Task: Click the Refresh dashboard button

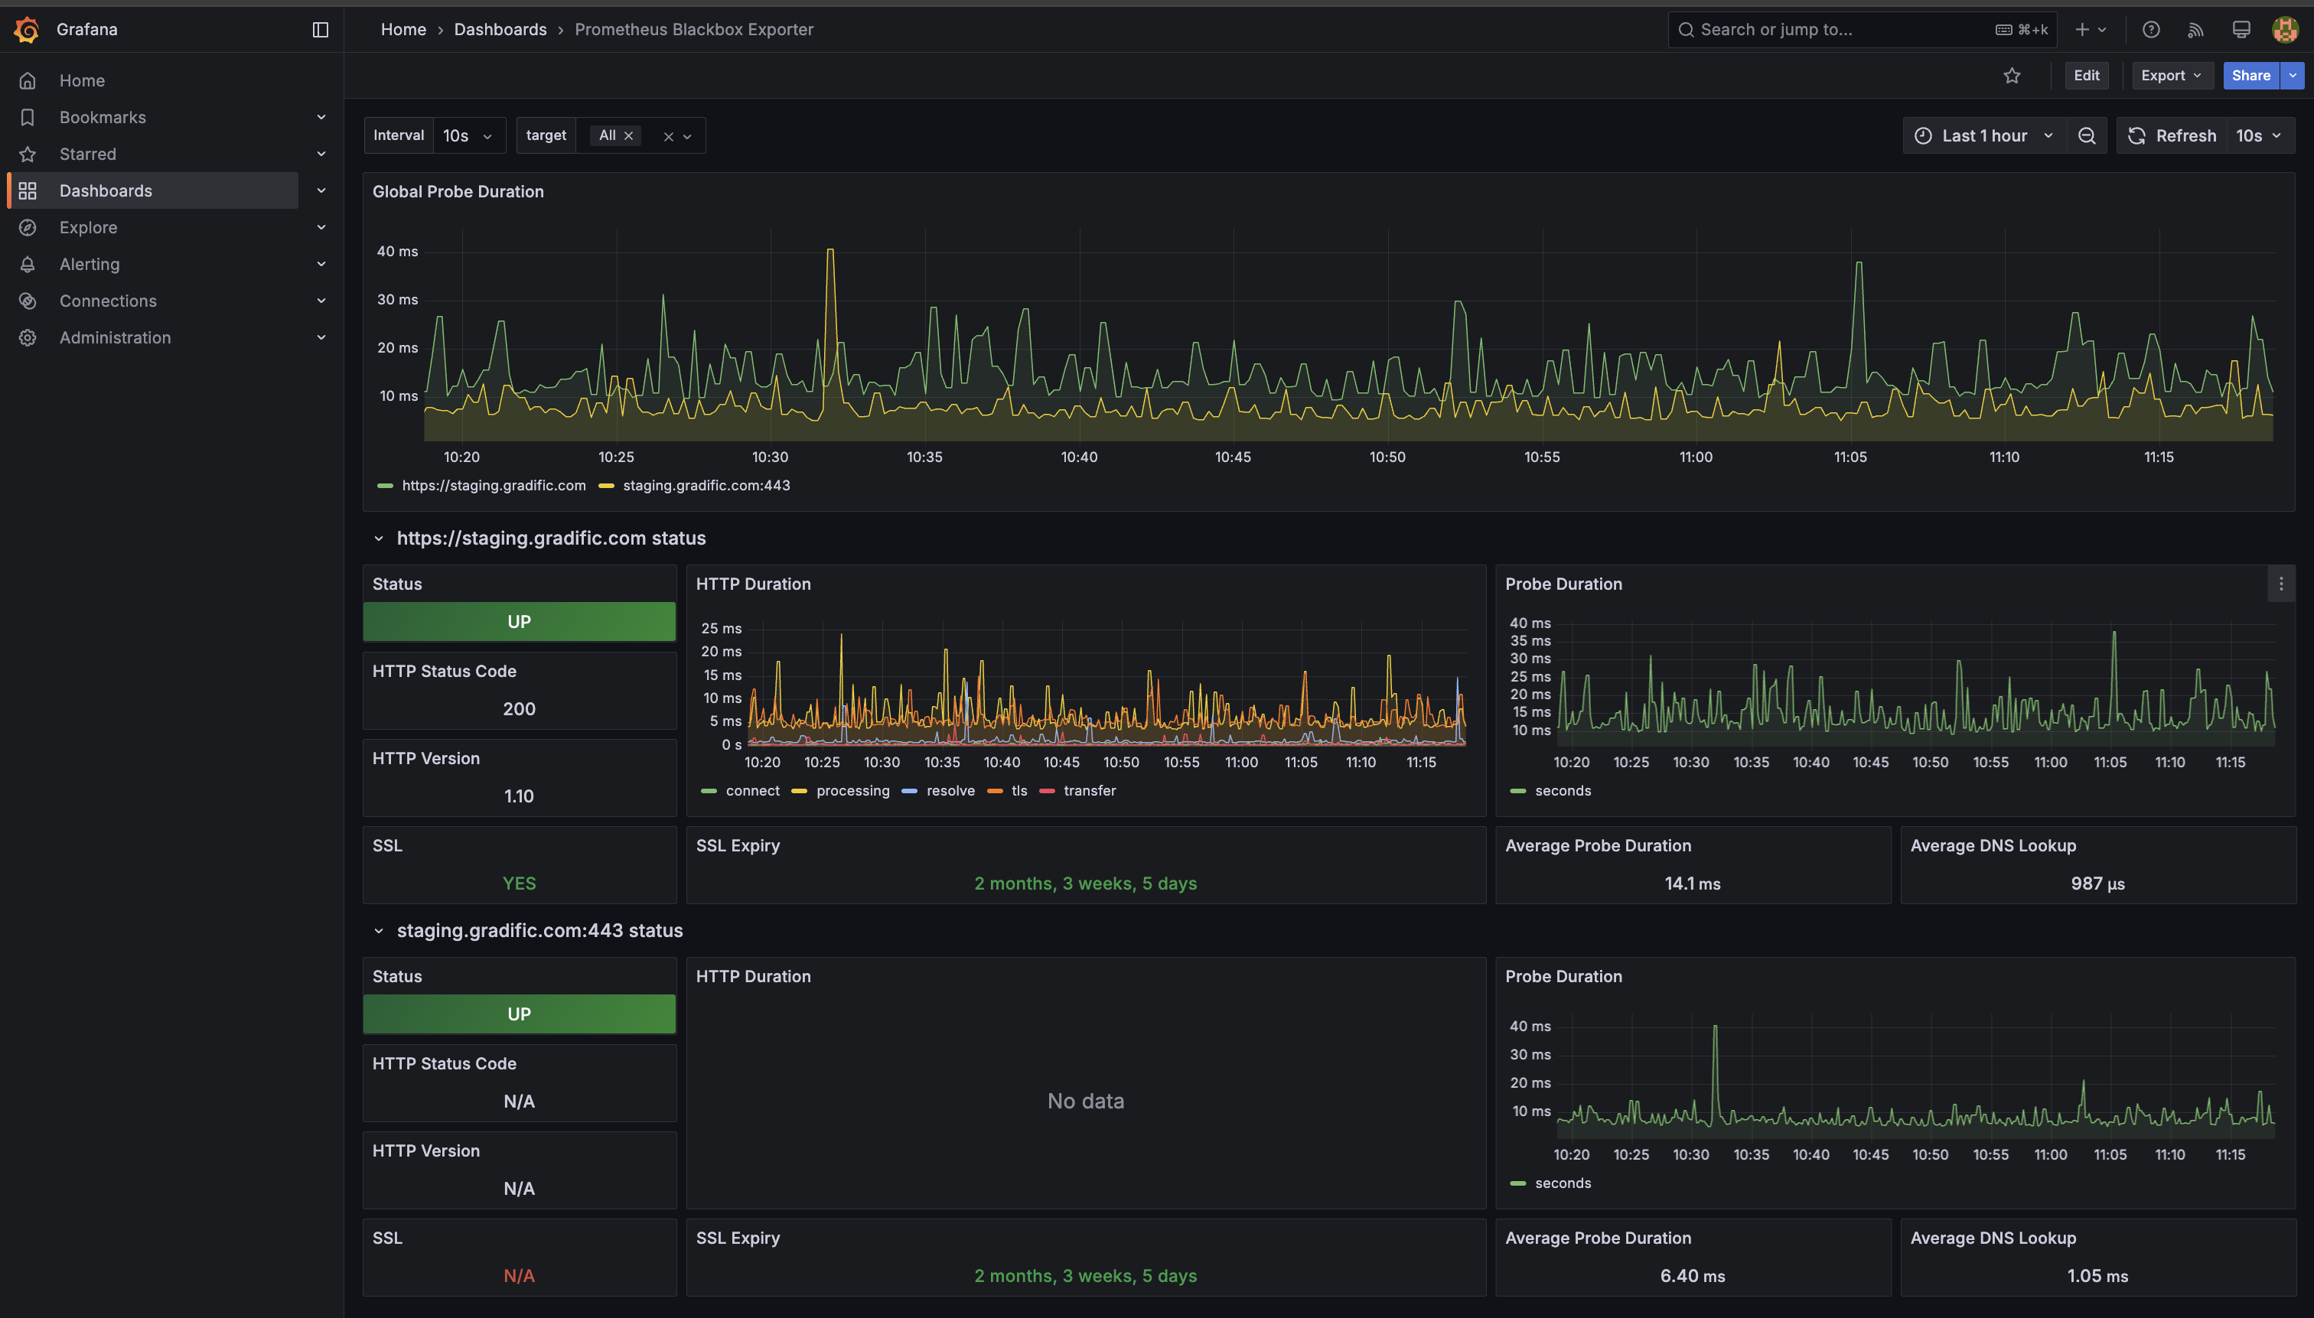Action: coord(2171,136)
